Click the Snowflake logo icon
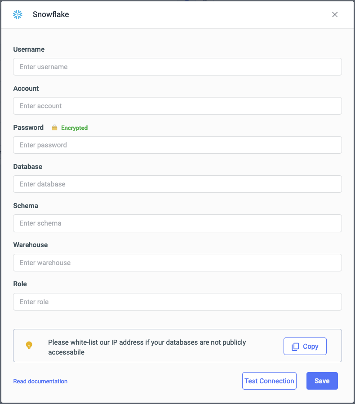This screenshot has height=404, width=355. point(18,14)
